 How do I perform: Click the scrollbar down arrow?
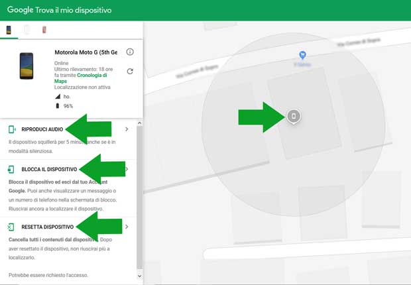[140, 276]
